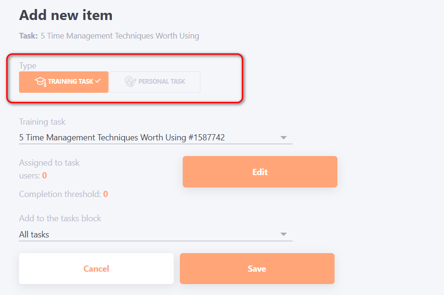Open the Training task selection dropdown
This screenshot has height=295, width=444.
tap(155, 138)
